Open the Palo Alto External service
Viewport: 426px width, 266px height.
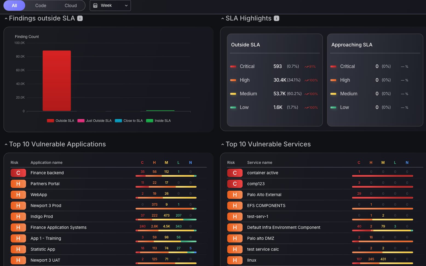264,195
